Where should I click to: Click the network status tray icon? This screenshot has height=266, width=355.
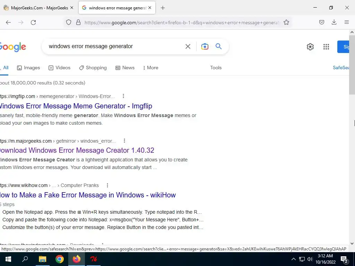click(302, 259)
